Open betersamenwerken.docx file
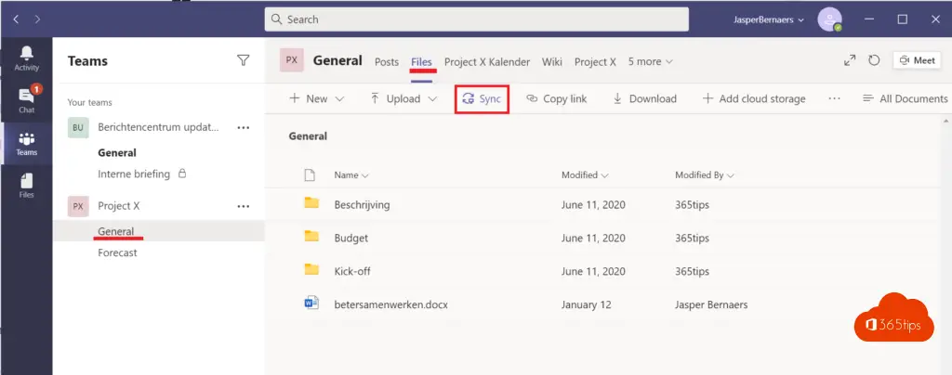This screenshot has height=375, width=952. pos(391,304)
